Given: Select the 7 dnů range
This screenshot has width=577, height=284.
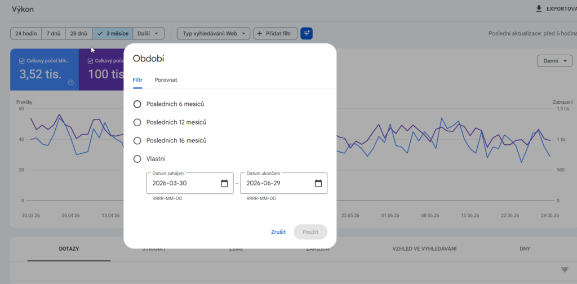Looking at the screenshot, I should [x=54, y=33].
